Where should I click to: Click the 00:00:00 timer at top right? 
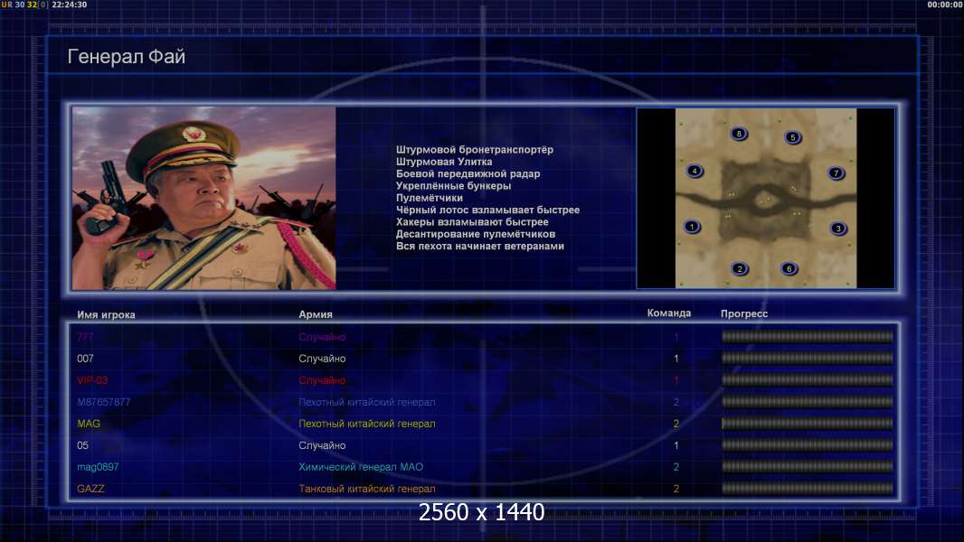(945, 5)
